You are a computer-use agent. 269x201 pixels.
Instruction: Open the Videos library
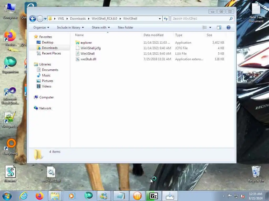click(46, 86)
